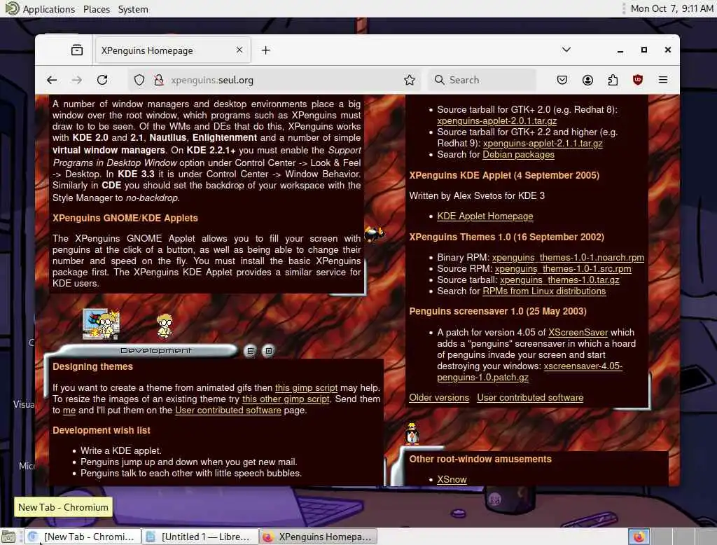Open xpenguins-applet-2.0.1.tar.gz link

pyautogui.click(x=496, y=120)
